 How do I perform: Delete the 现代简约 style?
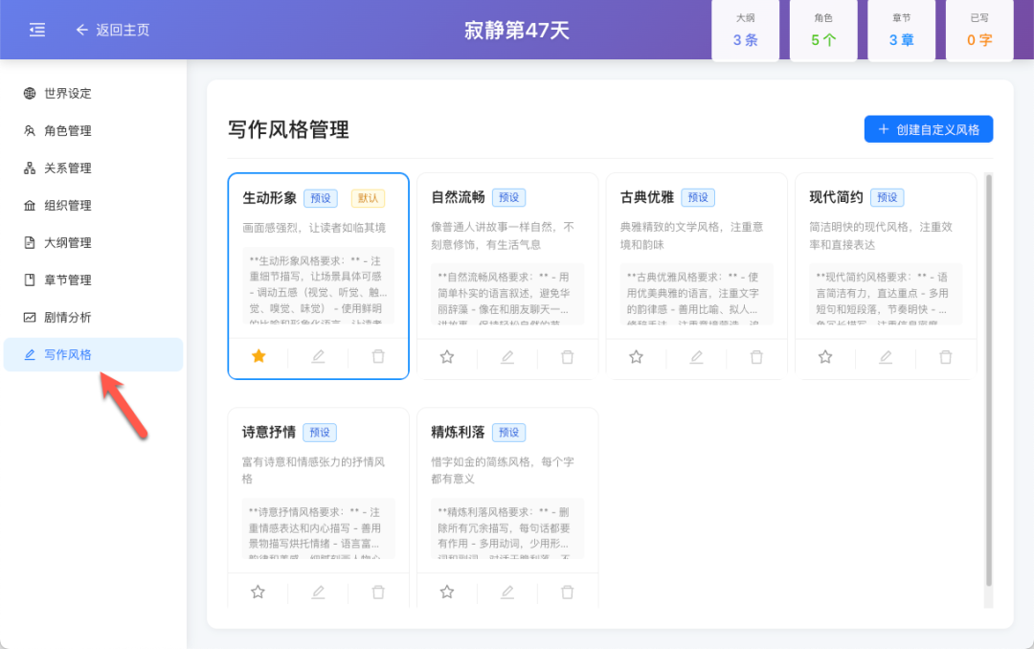(x=945, y=356)
